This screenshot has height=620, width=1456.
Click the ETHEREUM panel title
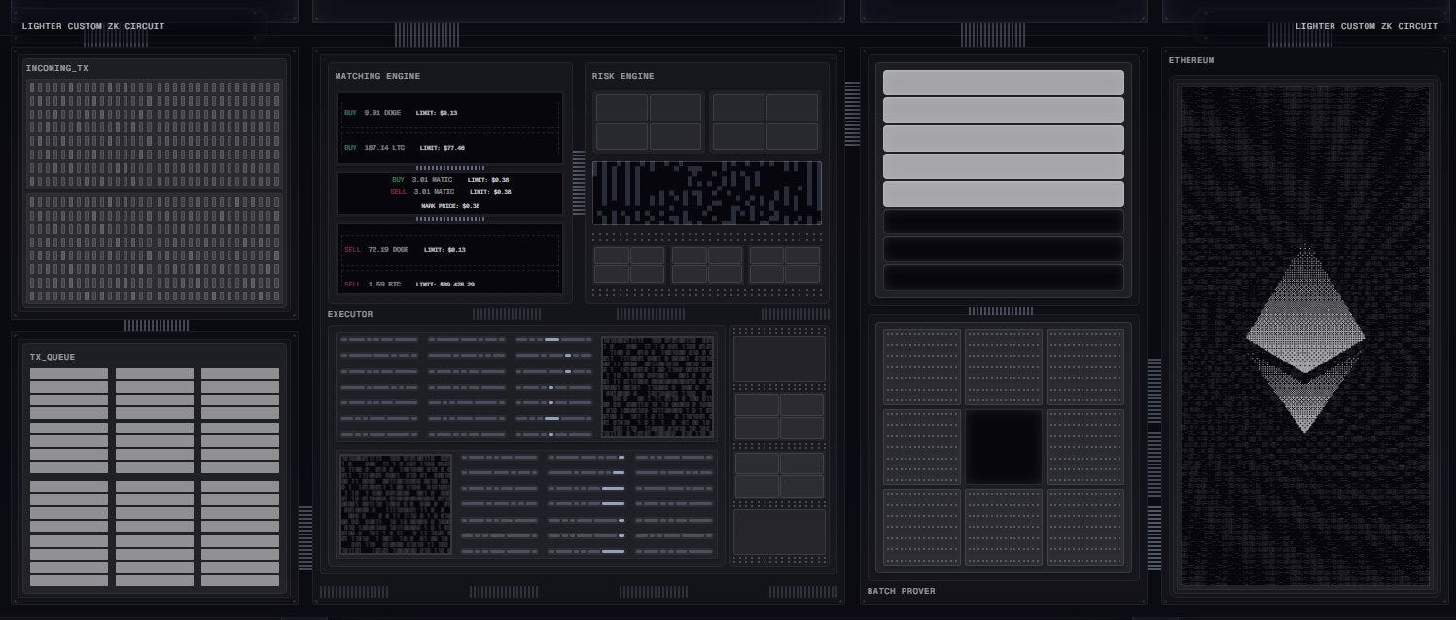click(x=1191, y=60)
